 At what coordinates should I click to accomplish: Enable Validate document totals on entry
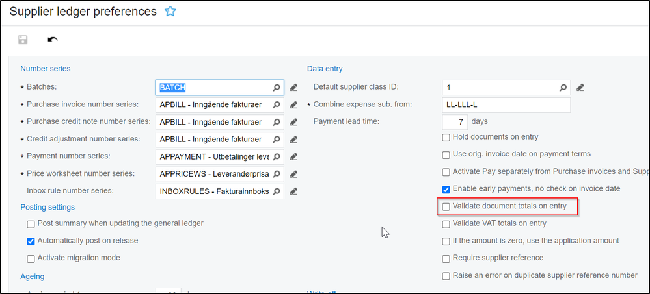point(446,206)
